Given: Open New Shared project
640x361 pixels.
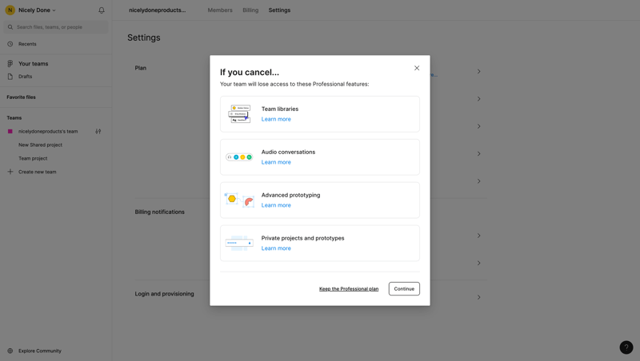Looking at the screenshot, I should tap(40, 145).
